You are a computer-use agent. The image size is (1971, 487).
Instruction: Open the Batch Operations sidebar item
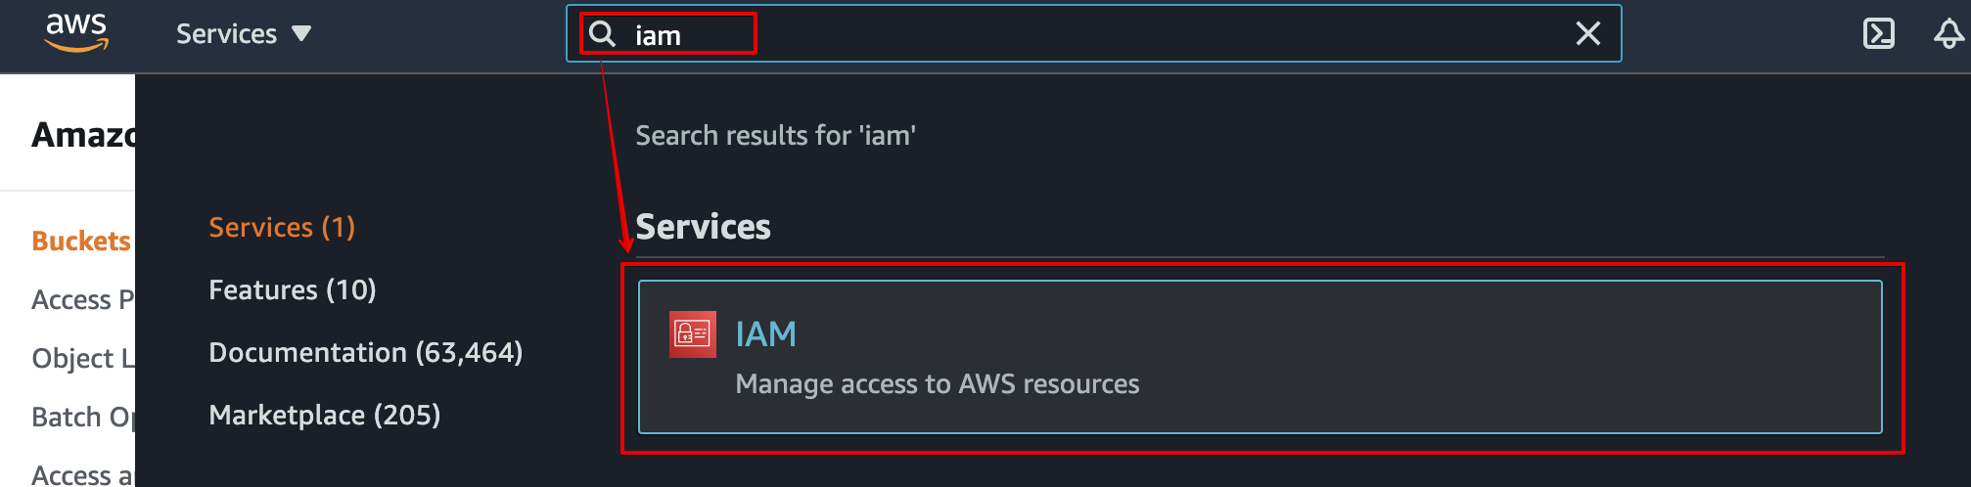click(82, 417)
